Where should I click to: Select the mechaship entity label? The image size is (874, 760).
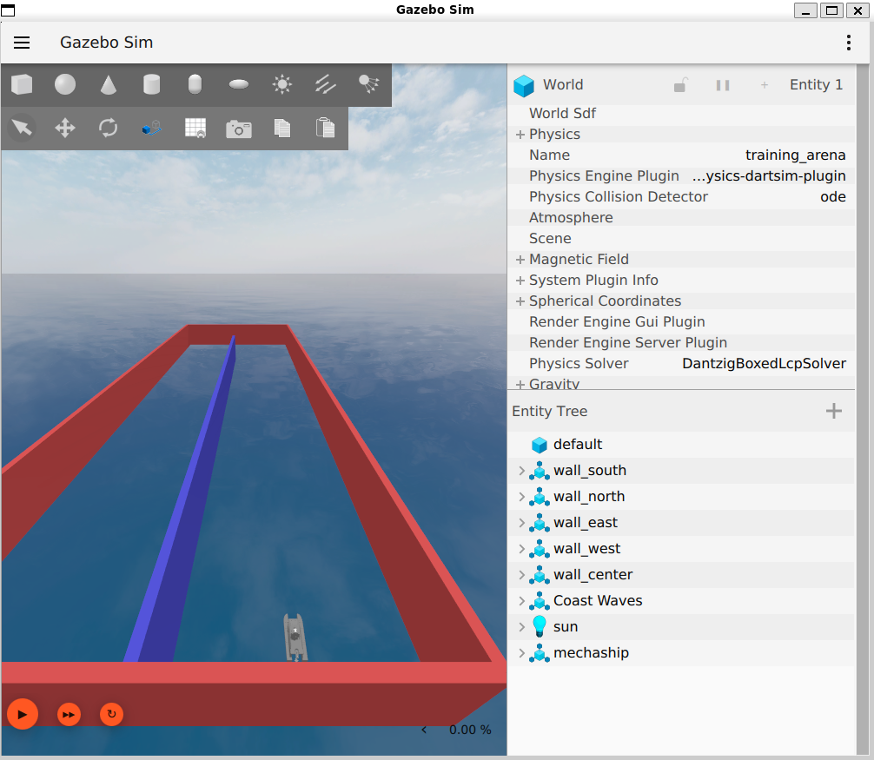[591, 652]
